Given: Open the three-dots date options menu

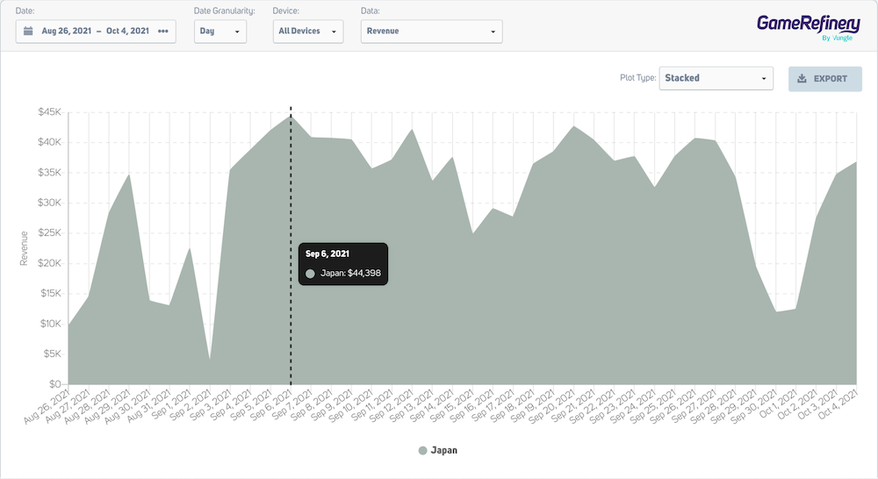Looking at the screenshot, I should click(x=163, y=32).
